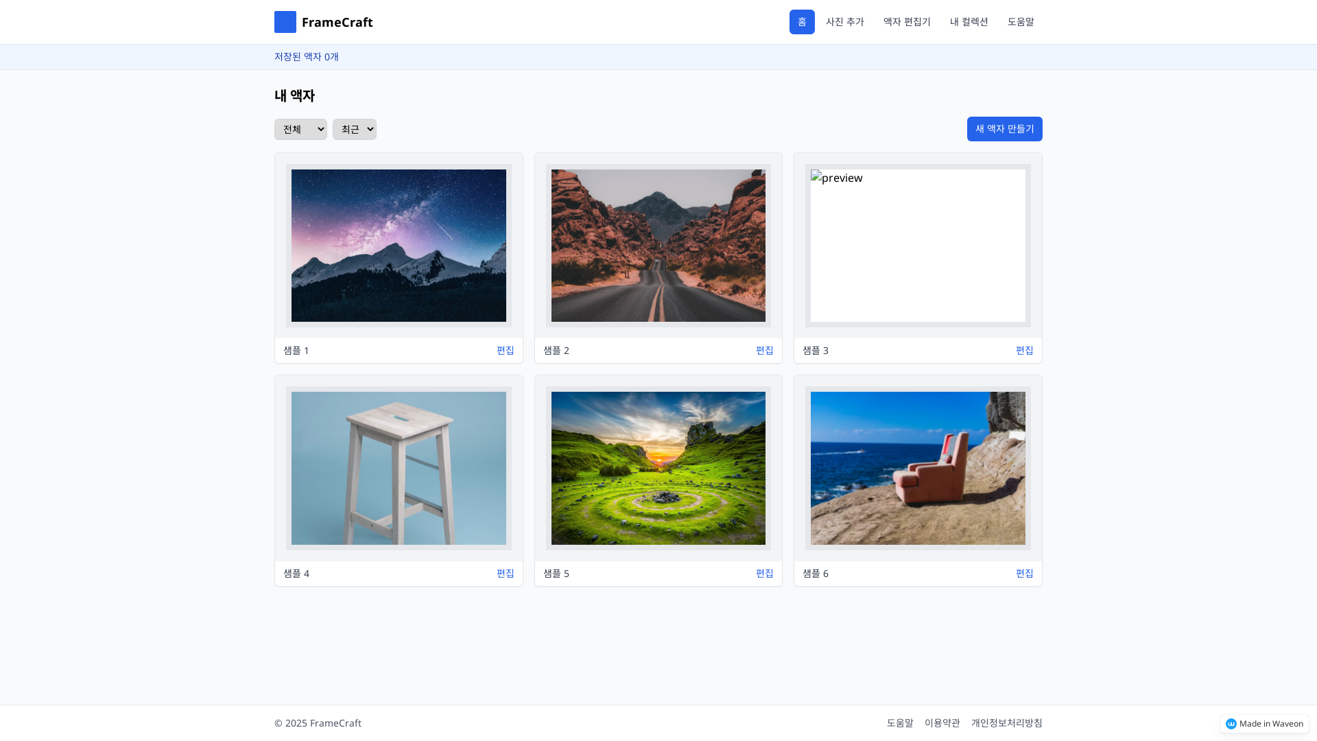This screenshot has height=741, width=1317.
Task: Select the desert road canyon thumbnail
Action: click(658, 246)
